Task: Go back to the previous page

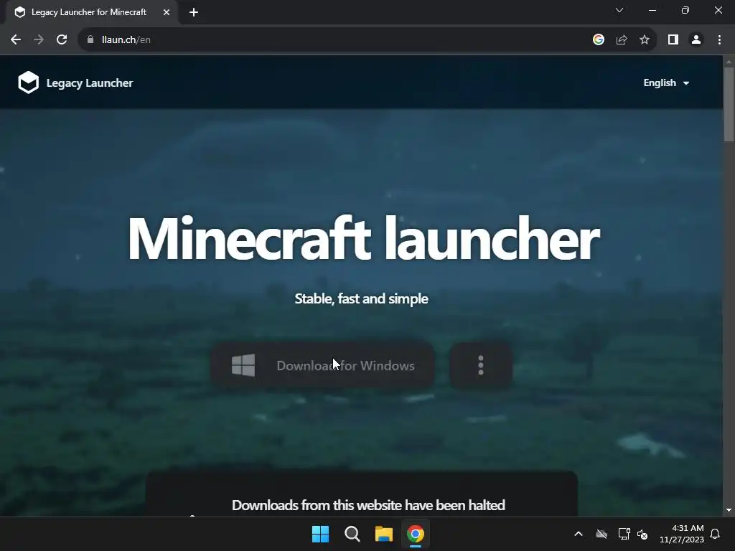Action: tap(16, 40)
